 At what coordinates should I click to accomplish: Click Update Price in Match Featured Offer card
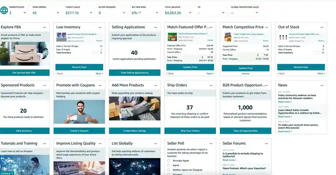tap(190, 67)
